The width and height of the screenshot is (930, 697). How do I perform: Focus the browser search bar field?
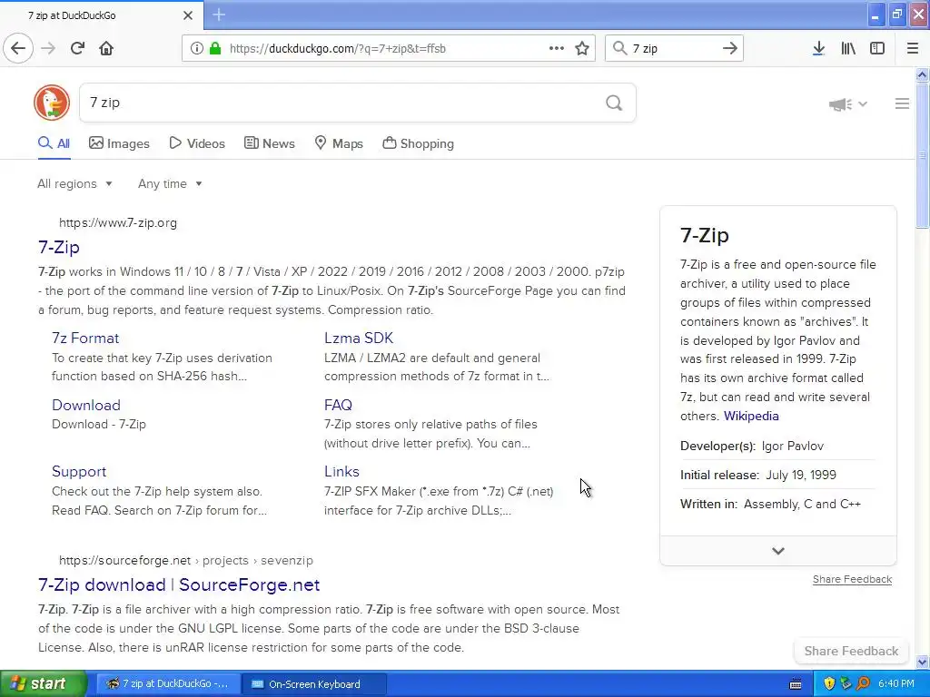pos(675,48)
